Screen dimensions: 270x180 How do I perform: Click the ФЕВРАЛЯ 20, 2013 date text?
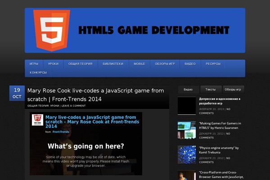[x=211, y=109]
